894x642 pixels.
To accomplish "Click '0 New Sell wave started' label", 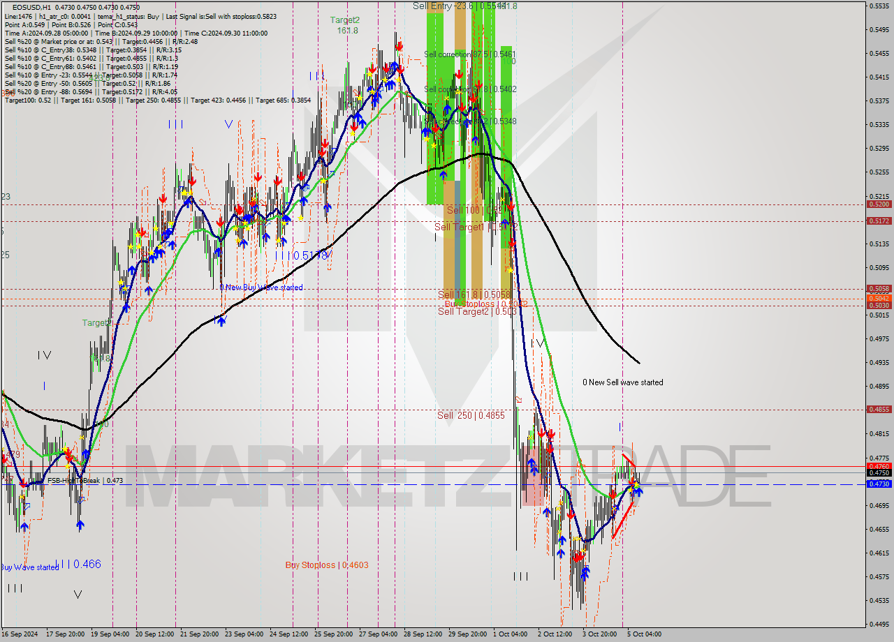I will 623,382.
